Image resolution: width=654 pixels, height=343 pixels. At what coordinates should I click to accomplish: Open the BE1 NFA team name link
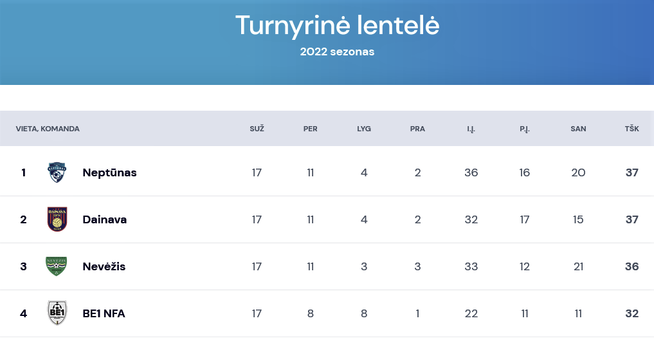pyautogui.click(x=104, y=313)
